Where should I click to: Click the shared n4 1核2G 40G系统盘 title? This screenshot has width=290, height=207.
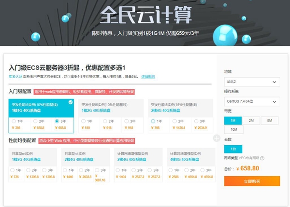coord(26,159)
